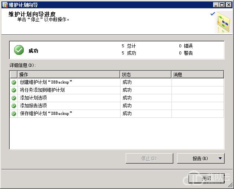The width and height of the screenshot is (234, 189).
Task: Click the green check icon beside 将任务添加到维护计划
Action: (14, 90)
